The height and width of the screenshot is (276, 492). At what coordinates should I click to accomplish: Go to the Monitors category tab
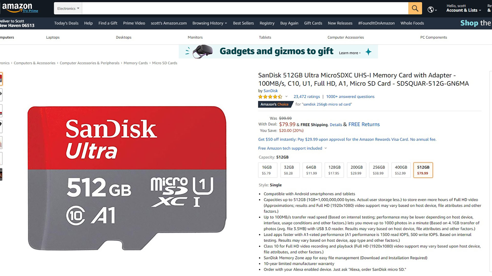[195, 37]
